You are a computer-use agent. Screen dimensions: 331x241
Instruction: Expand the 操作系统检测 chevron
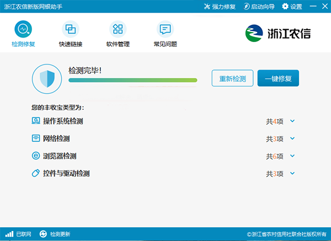coord(292,121)
